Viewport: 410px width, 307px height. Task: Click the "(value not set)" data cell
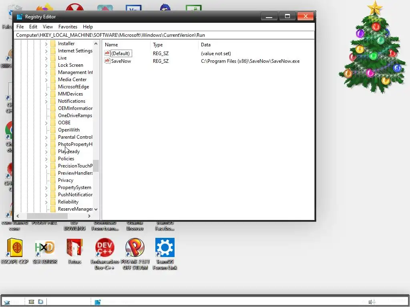tap(216, 54)
